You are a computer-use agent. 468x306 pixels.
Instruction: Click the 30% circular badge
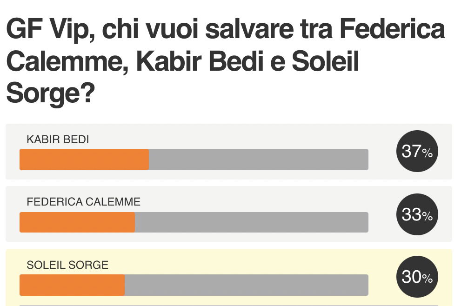[417, 277]
